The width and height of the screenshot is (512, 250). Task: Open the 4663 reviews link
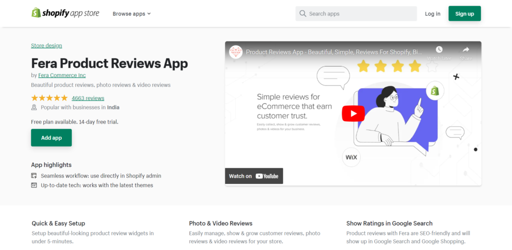[x=88, y=98]
